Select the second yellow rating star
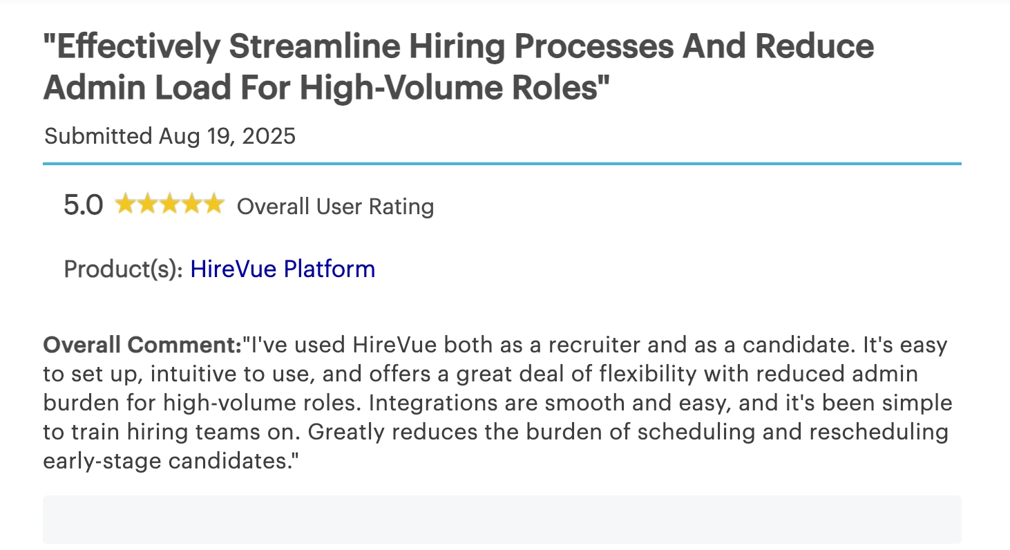Viewport: 1010px width, 550px height. (148, 205)
